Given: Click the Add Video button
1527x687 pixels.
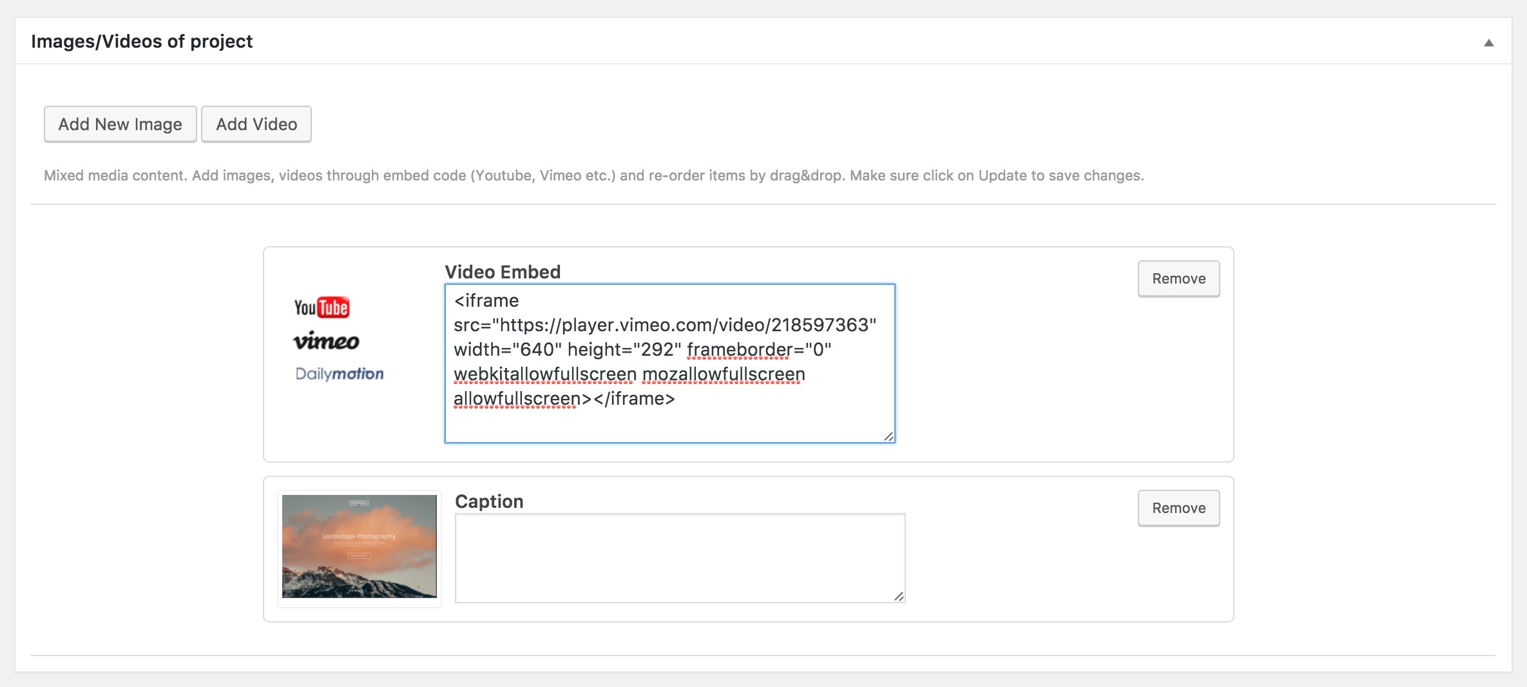Looking at the screenshot, I should (x=256, y=124).
